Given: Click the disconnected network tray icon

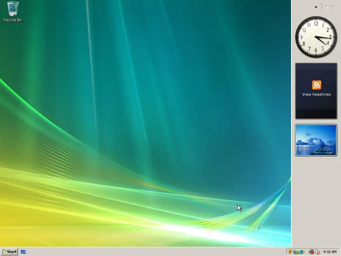Looking at the screenshot, I should coord(311,252).
